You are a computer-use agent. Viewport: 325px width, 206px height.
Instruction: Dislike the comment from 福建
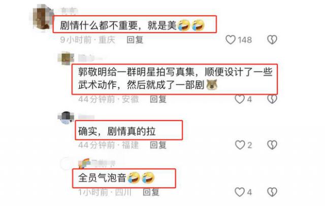tap(272, 145)
